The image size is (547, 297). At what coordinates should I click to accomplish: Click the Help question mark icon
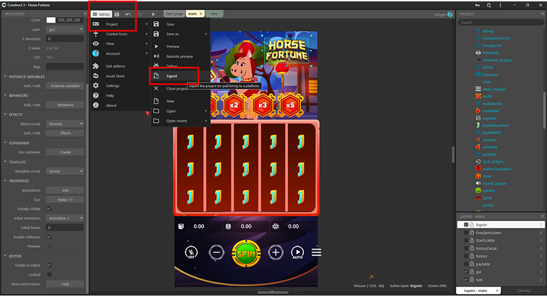click(95, 95)
